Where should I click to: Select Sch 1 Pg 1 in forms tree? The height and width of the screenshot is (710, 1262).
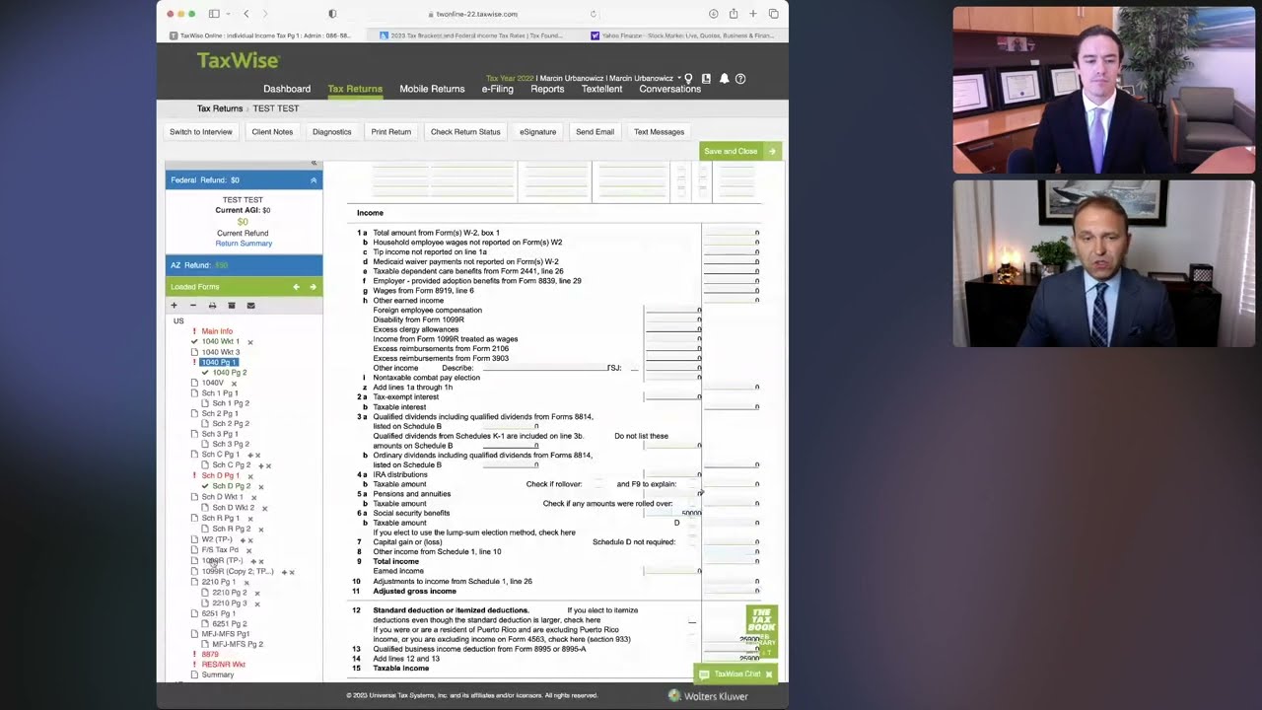click(220, 393)
